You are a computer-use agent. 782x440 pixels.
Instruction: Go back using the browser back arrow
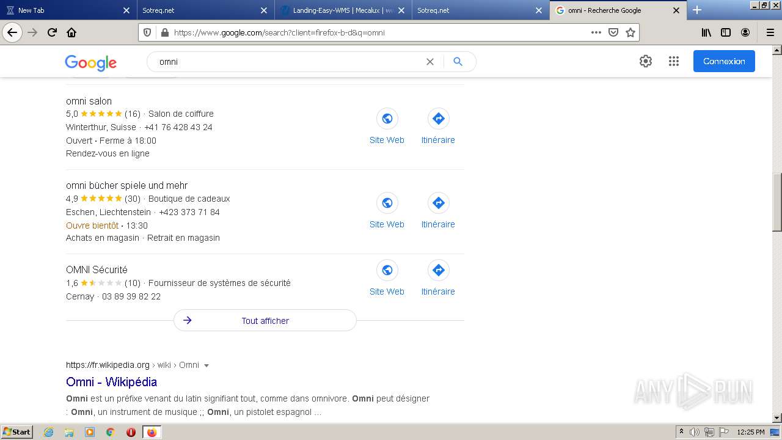point(12,32)
